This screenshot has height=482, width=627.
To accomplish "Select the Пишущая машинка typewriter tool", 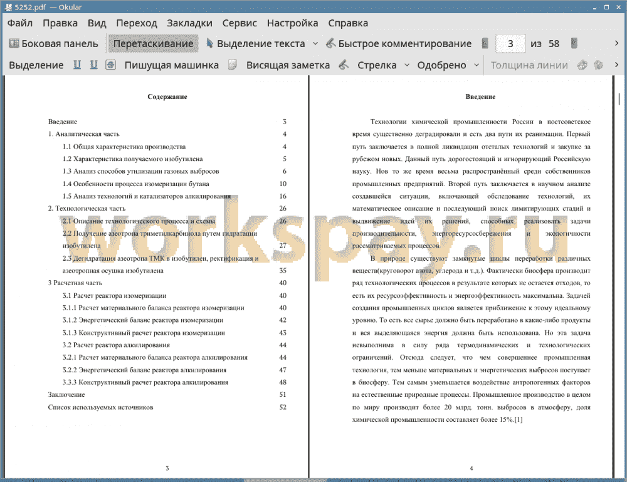I will (x=172, y=65).
